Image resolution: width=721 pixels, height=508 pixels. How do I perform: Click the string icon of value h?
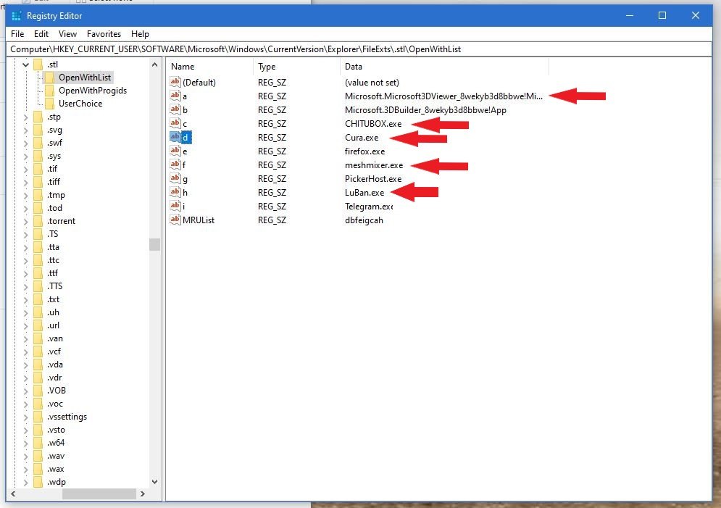[175, 192]
